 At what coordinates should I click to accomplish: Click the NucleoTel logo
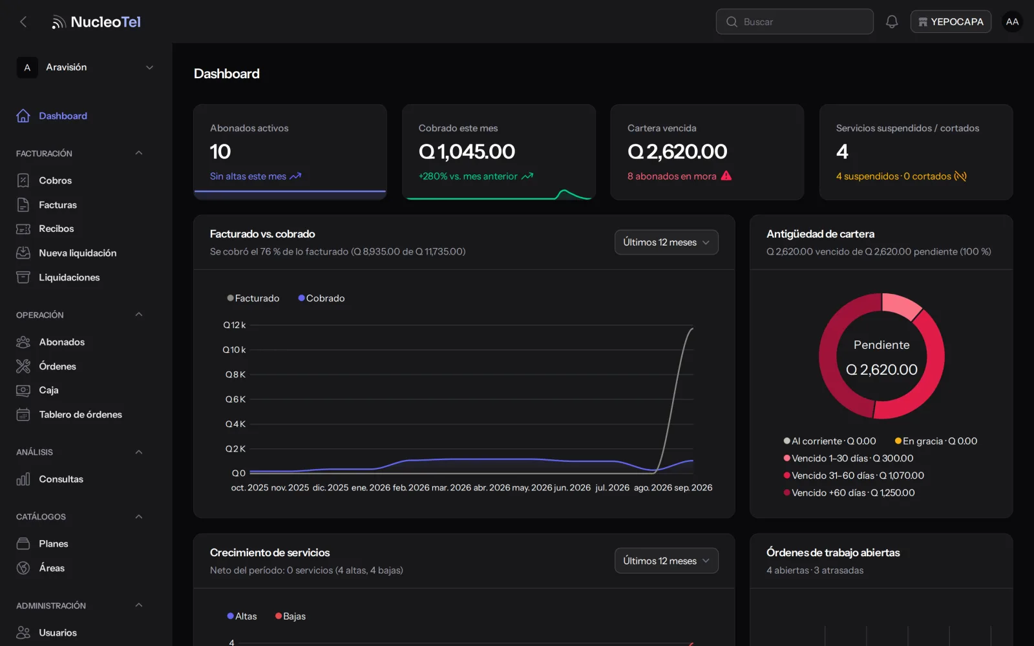pos(96,22)
